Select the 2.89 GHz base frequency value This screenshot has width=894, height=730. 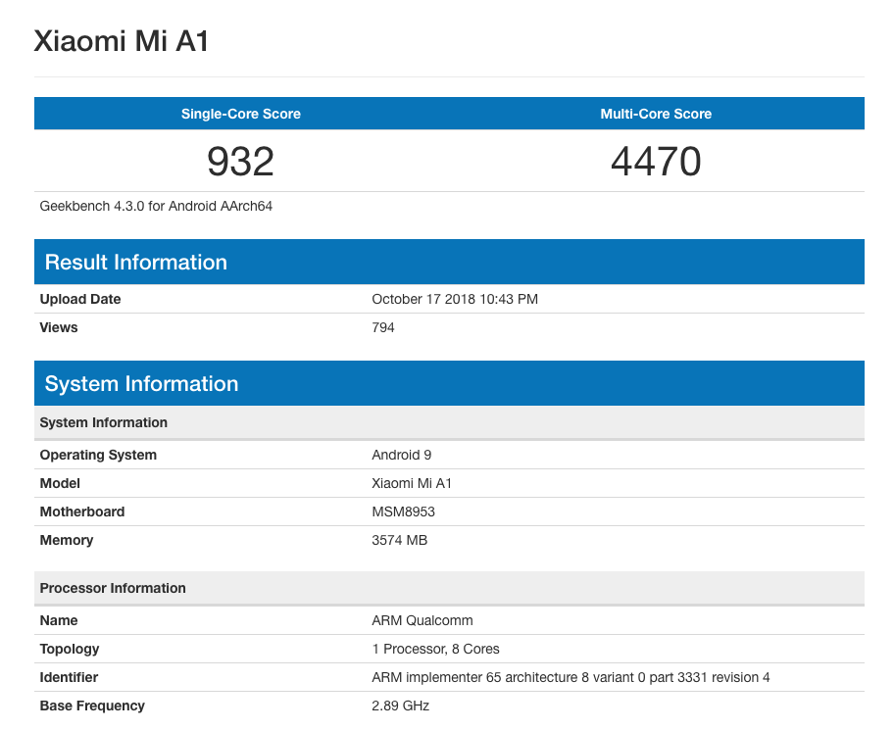tap(401, 706)
